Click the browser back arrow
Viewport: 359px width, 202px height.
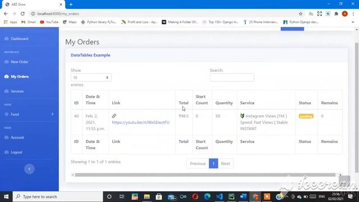(6, 13)
